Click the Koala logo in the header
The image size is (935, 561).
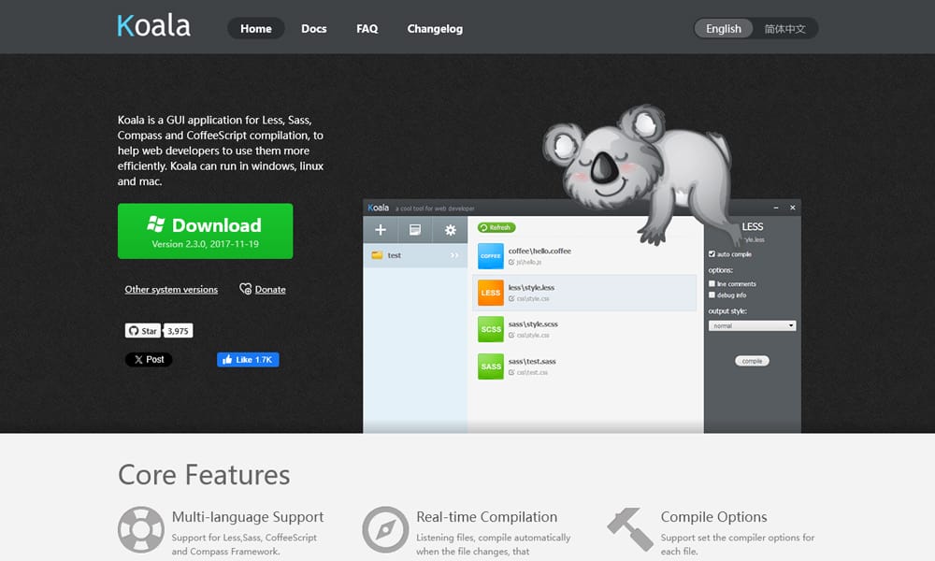153,26
